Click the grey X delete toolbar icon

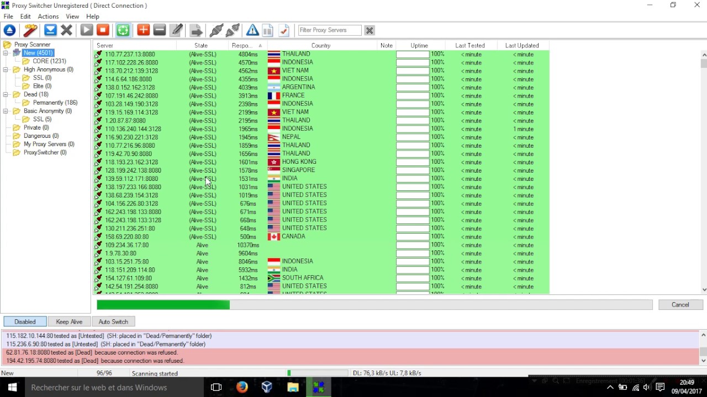click(67, 30)
